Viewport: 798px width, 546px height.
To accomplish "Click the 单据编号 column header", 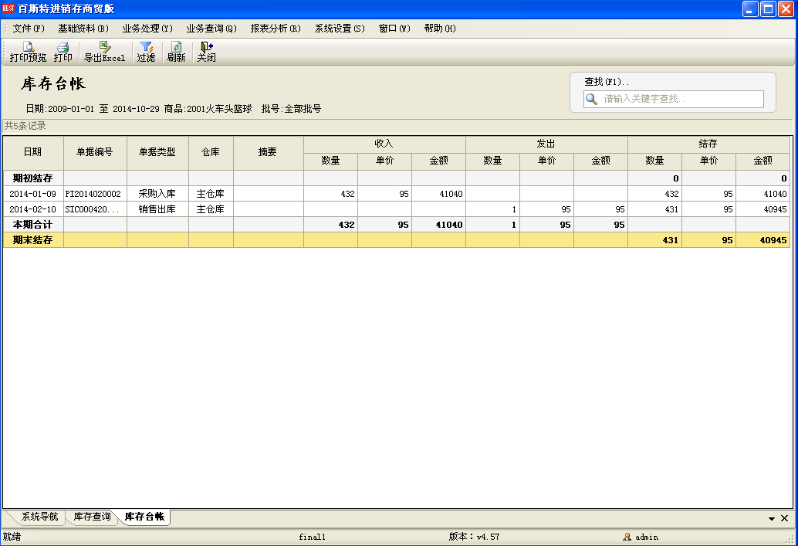I will (x=95, y=152).
